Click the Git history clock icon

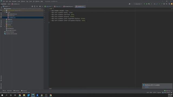164,4
